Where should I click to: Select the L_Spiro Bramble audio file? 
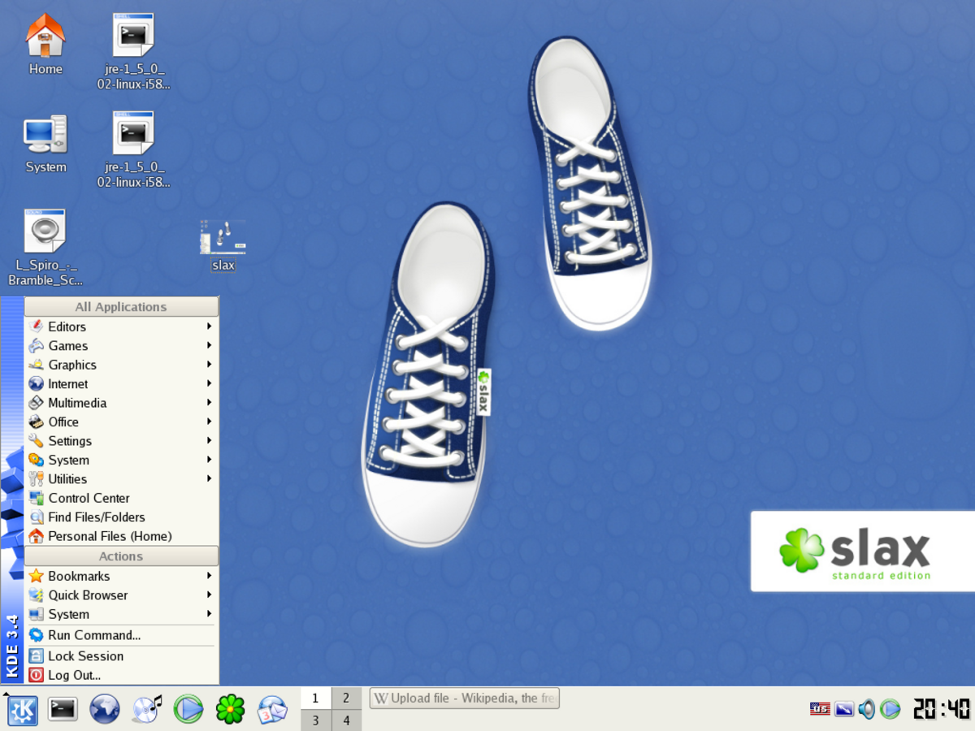(45, 248)
